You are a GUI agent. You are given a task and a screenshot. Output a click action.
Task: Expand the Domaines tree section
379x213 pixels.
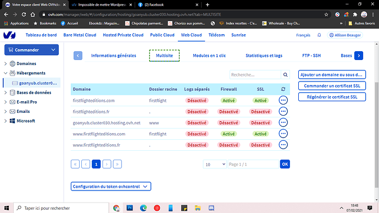tap(5, 63)
